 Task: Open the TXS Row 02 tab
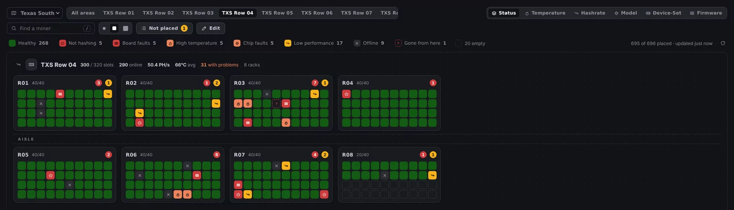[158, 13]
